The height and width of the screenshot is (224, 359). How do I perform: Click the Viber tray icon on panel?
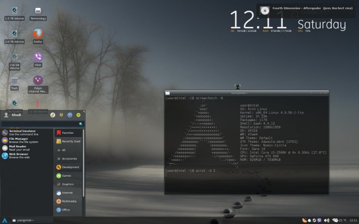coord(319,221)
